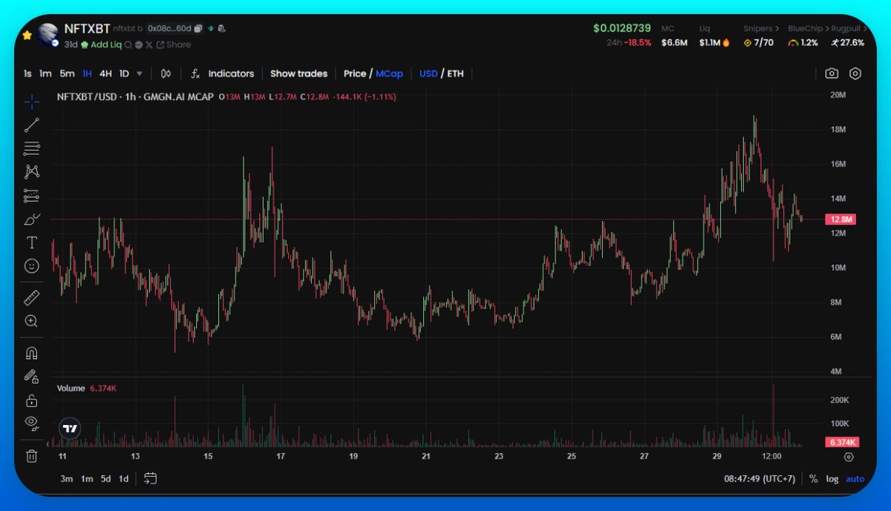Click the 12.8M current price label
891x511 pixels.
[842, 220]
